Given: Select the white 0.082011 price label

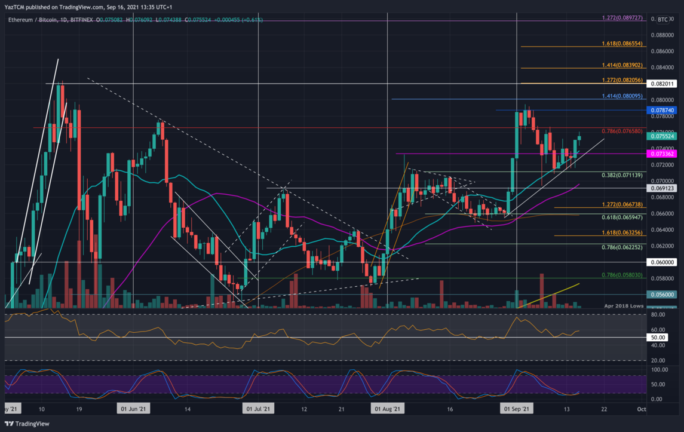Looking at the screenshot, I should (x=662, y=84).
